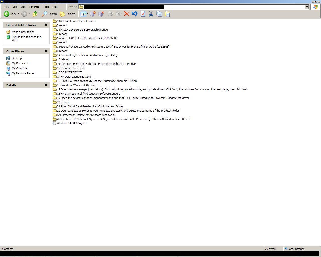Select the 'Windows XP SP2 Key.txt' file
This screenshot has height=257, width=321.
pyautogui.click(x=70, y=123)
